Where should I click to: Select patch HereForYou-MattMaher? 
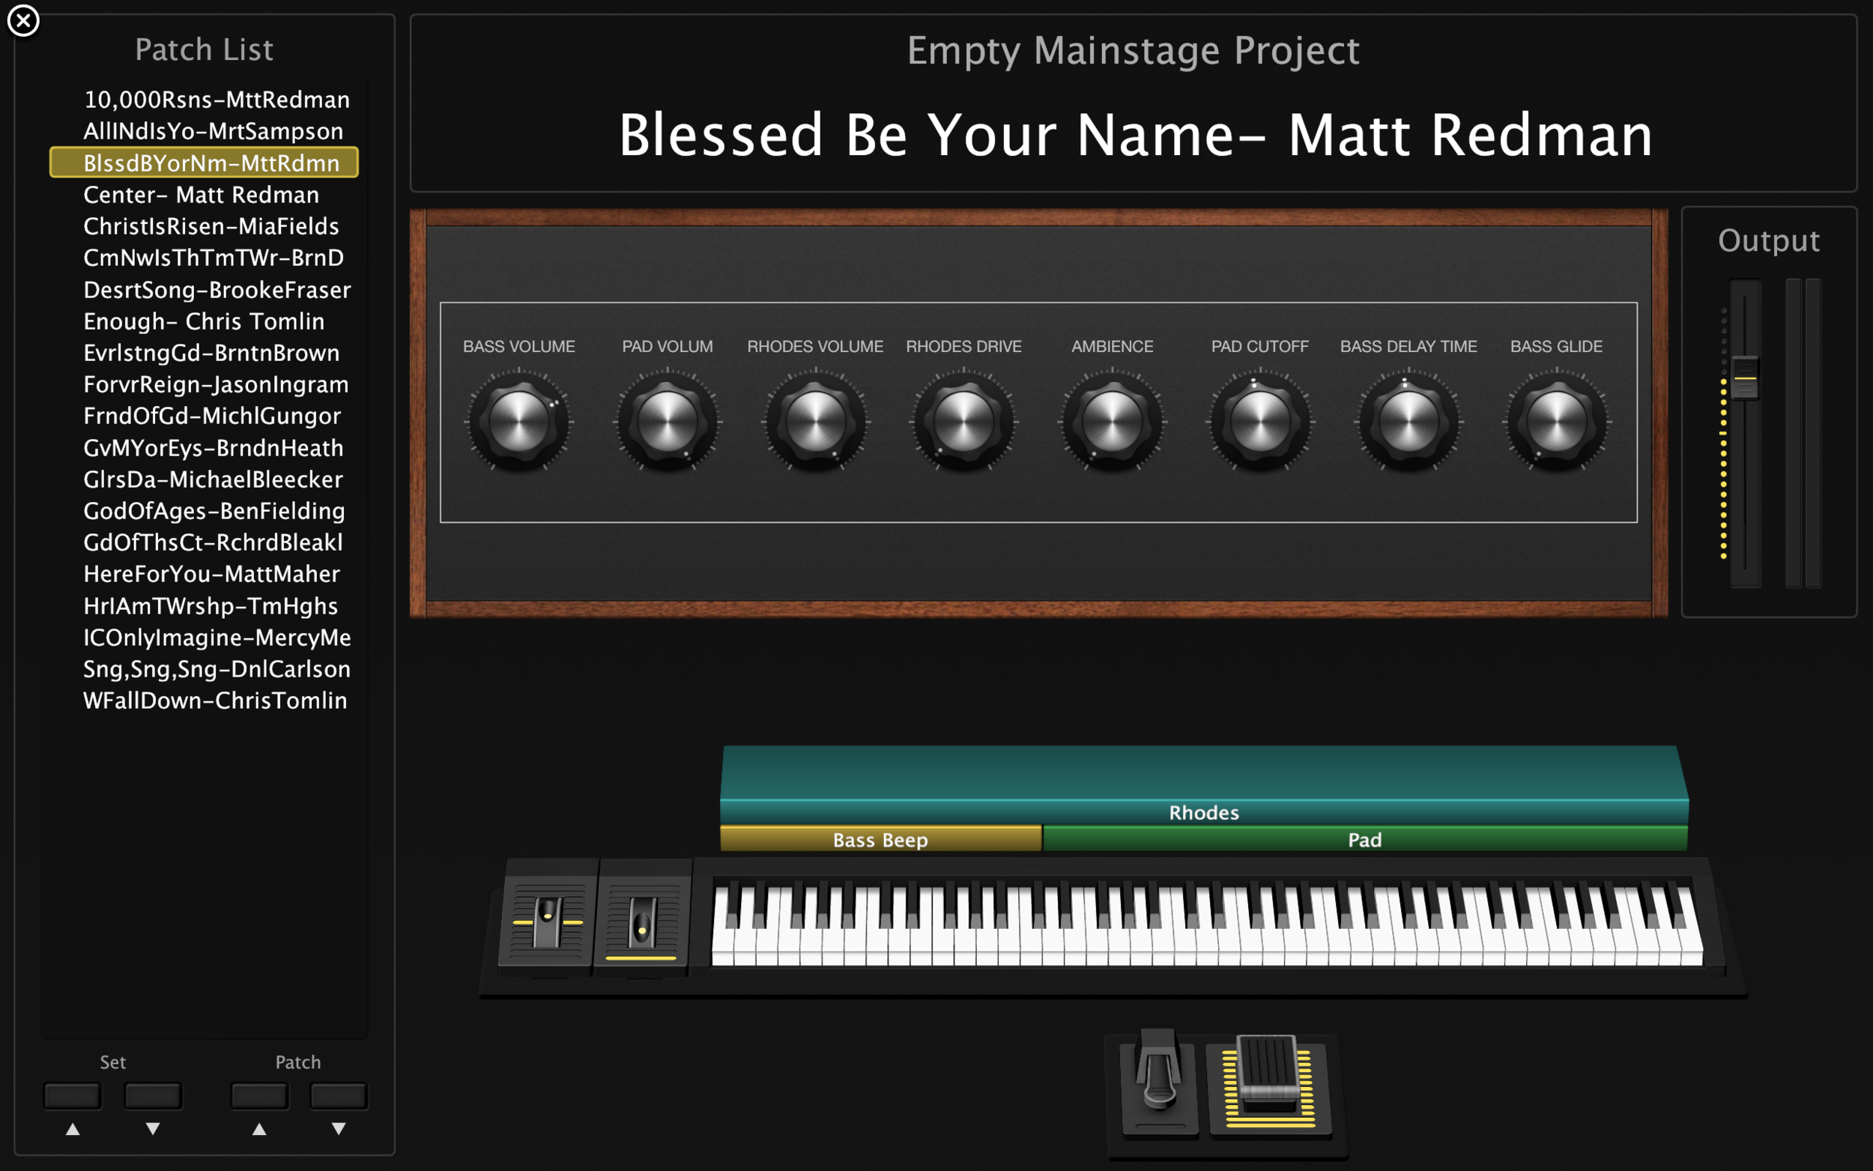205,574
